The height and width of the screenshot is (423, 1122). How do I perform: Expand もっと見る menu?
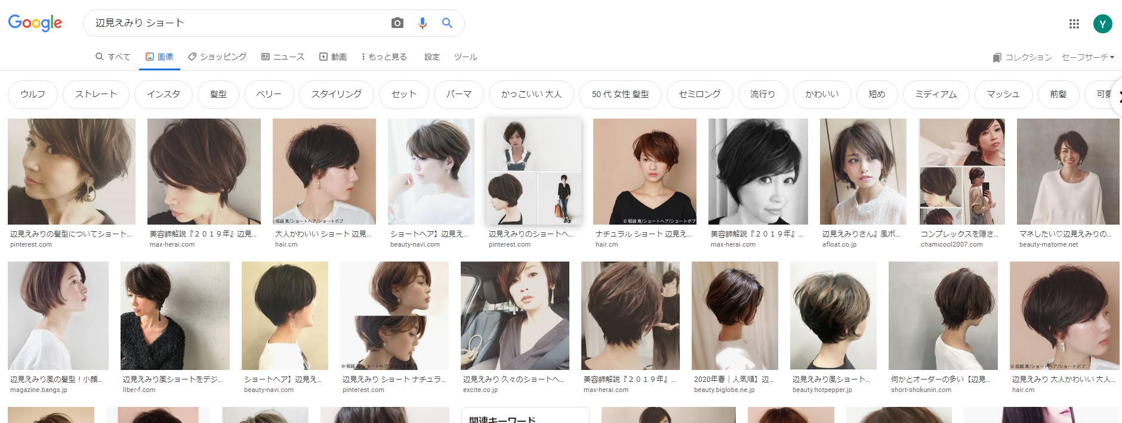click(x=384, y=57)
